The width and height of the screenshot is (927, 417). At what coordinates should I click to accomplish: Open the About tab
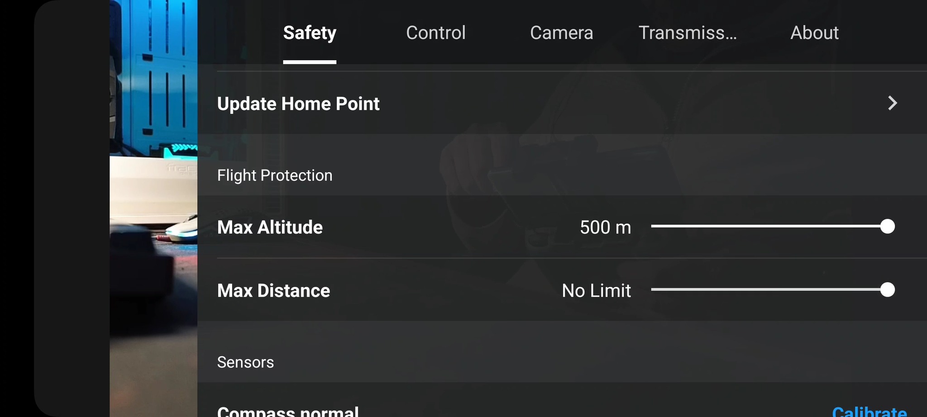point(814,33)
